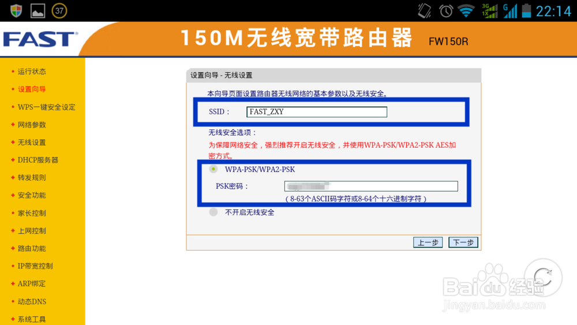Image resolution: width=577 pixels, height=325 pixels.
Task: Expand 路由功能 sidebar section
Action: coord(32,248)
